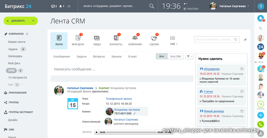Screen dimensions: 267x138
Task: Click the download arrow icon in sidebar
Action: (261, 133)
